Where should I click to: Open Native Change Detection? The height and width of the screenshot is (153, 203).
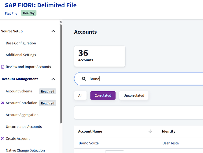[25, 151]
